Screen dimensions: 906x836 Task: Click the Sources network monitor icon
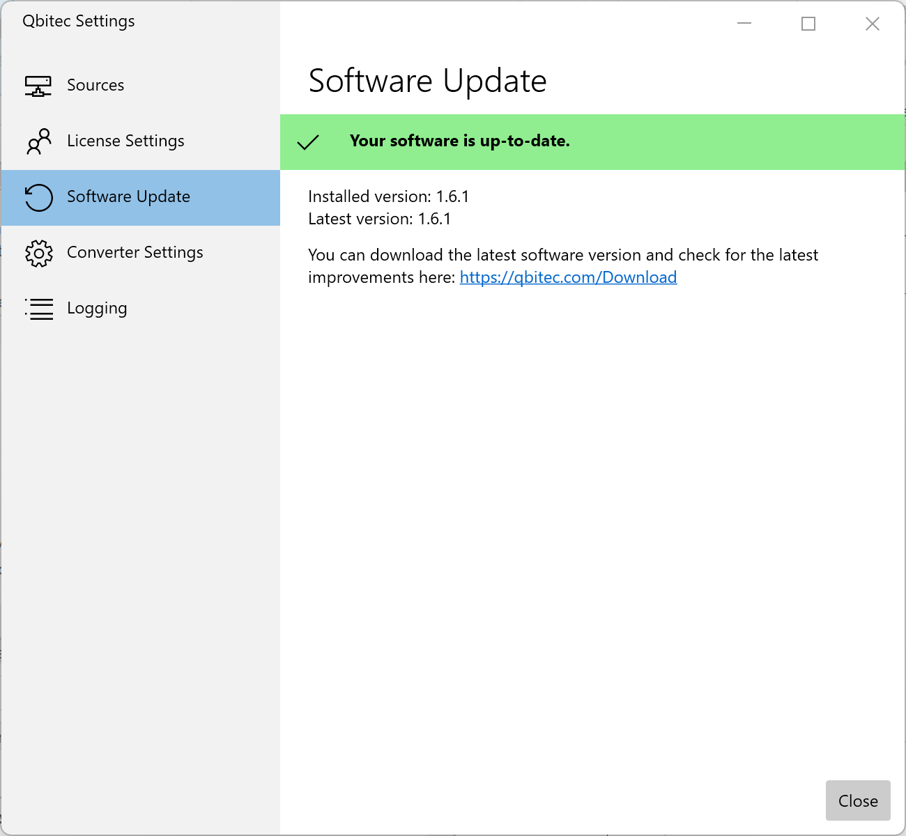pyautogui.click(x=38, y=86)
